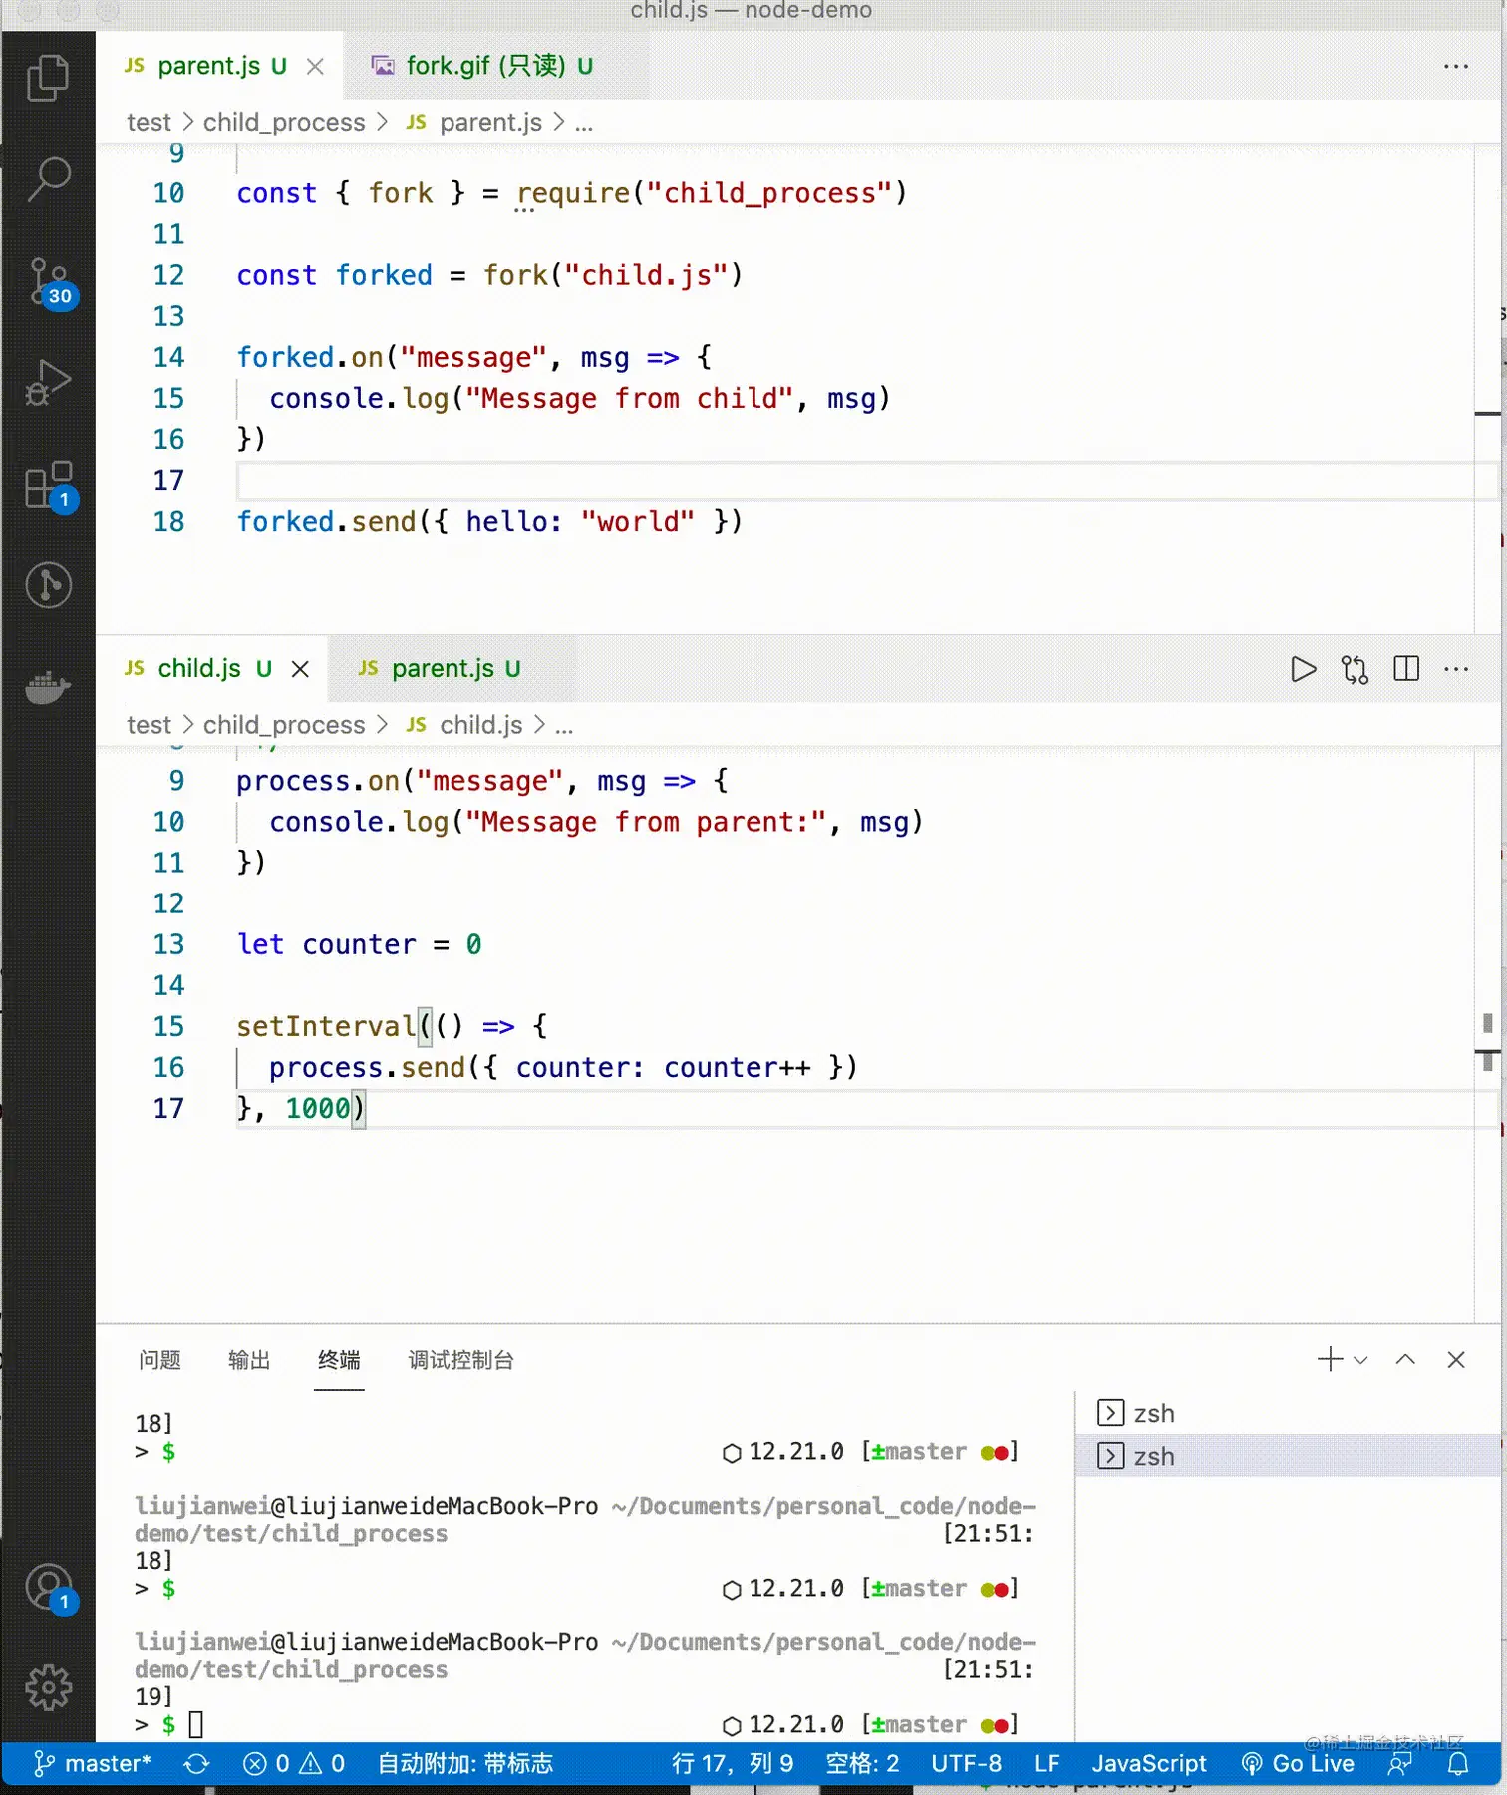This screenshot has width=1507, height=1795.
Task: Click child_process breadcrumb in upper editor
Action: click(x=284, y=122)
